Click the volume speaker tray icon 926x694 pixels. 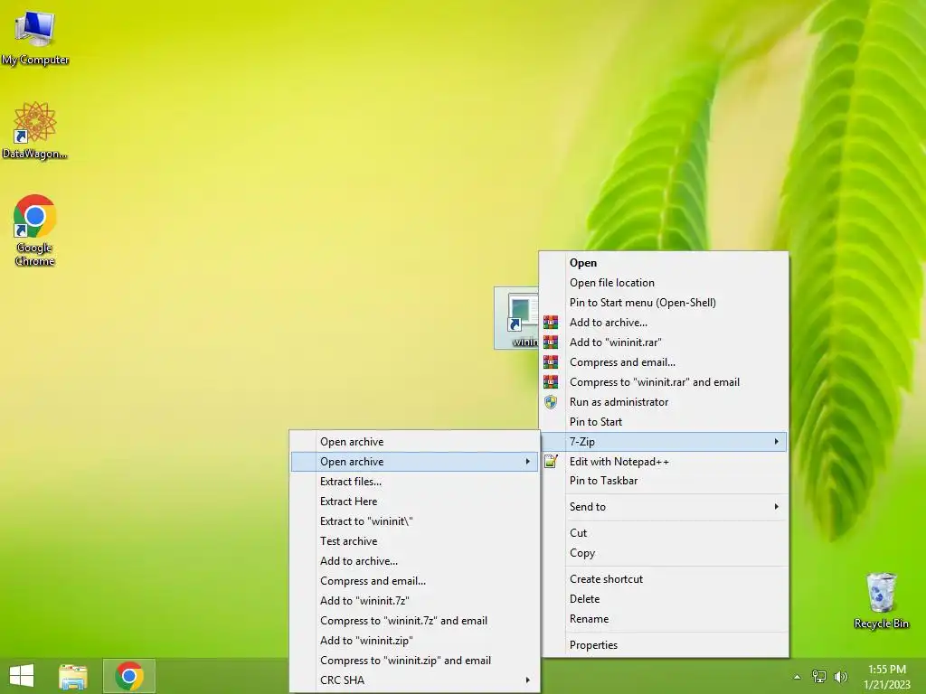click(x=841, y=677)
